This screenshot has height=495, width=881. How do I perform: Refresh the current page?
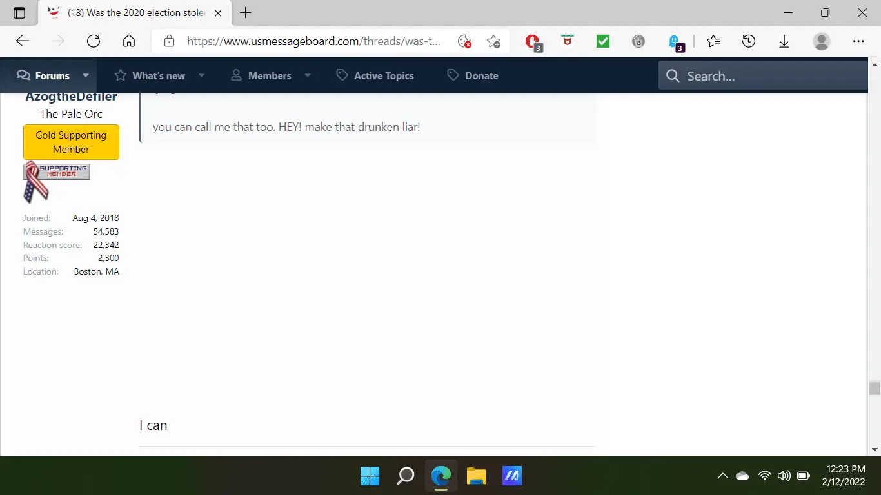94,41
